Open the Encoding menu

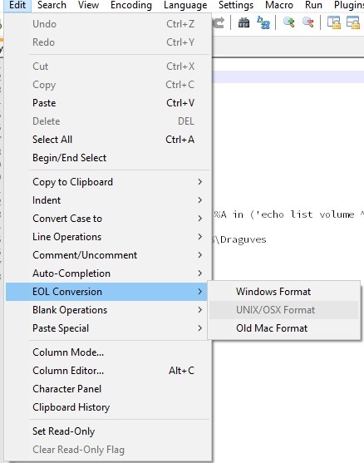coord(131,5)
